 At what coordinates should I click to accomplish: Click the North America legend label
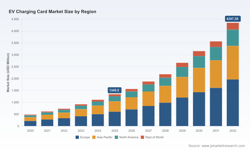(129, 137)
